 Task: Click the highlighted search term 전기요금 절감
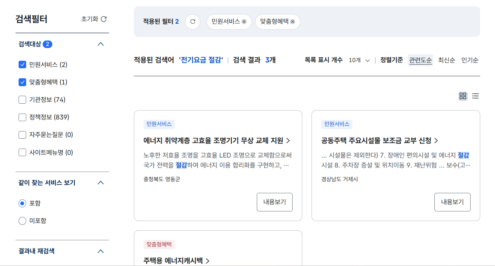(202, 60)
